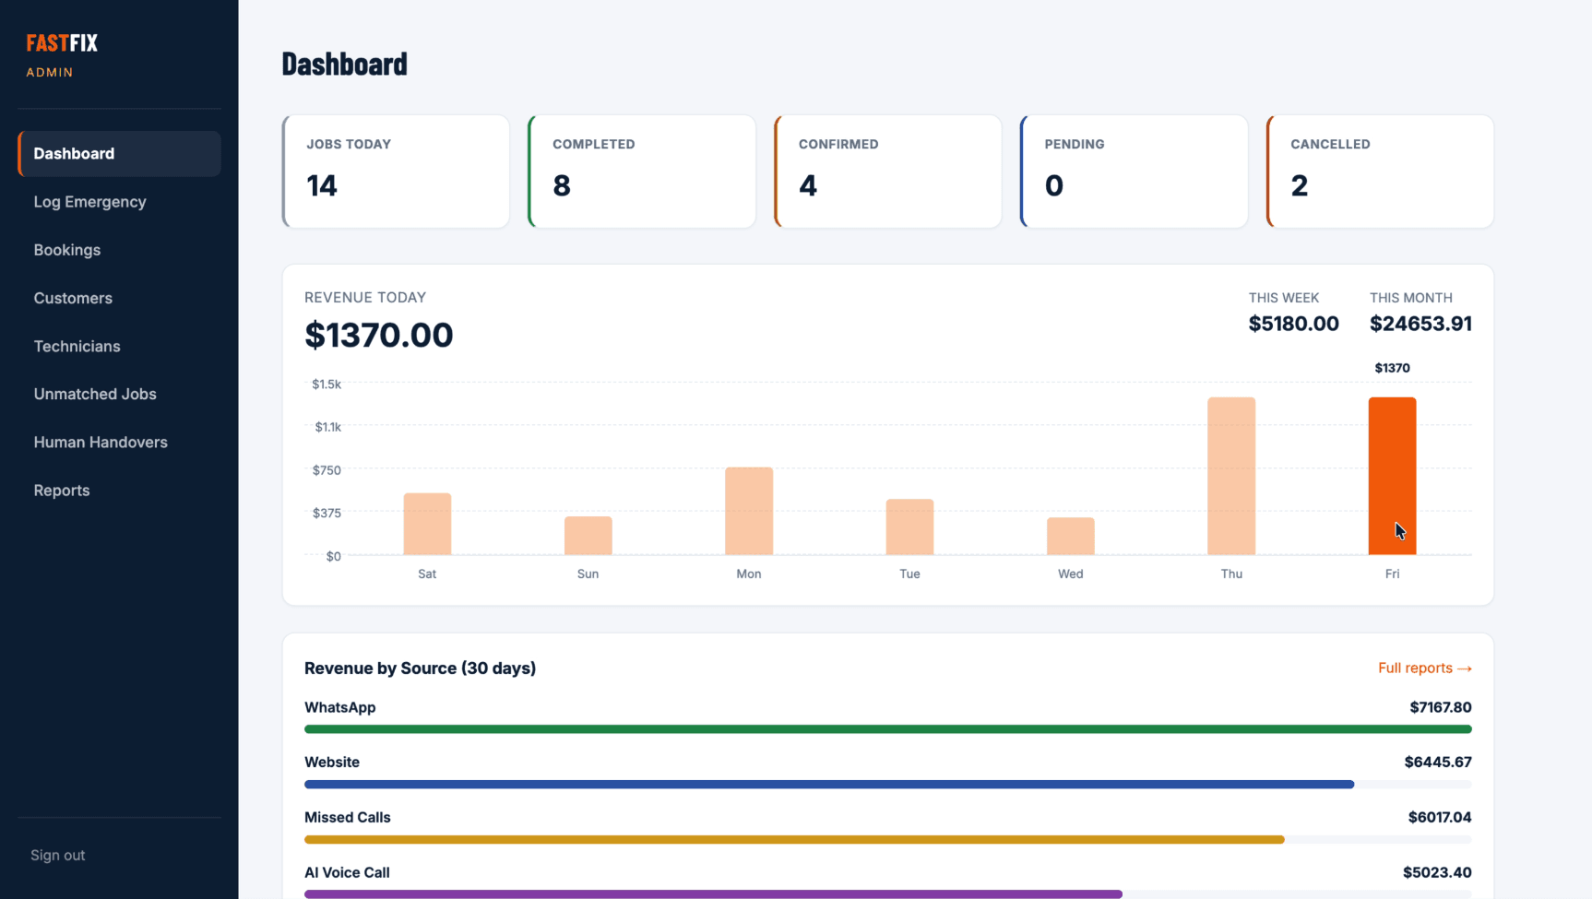
Task: Click the Monday bar in chart
Action: pos(749,511)
